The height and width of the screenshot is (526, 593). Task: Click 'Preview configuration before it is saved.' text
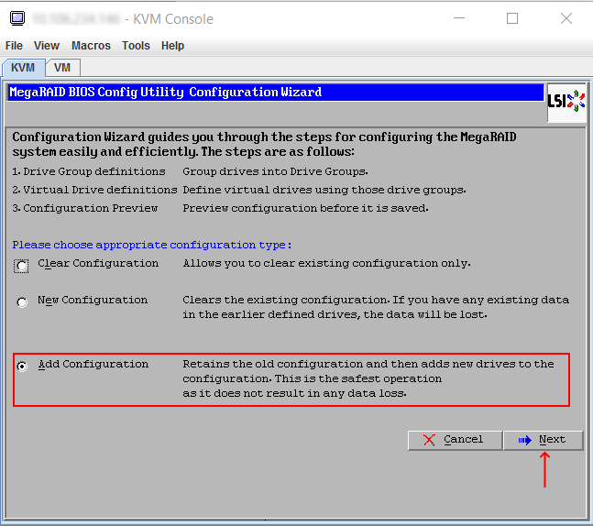coord(305,208)
